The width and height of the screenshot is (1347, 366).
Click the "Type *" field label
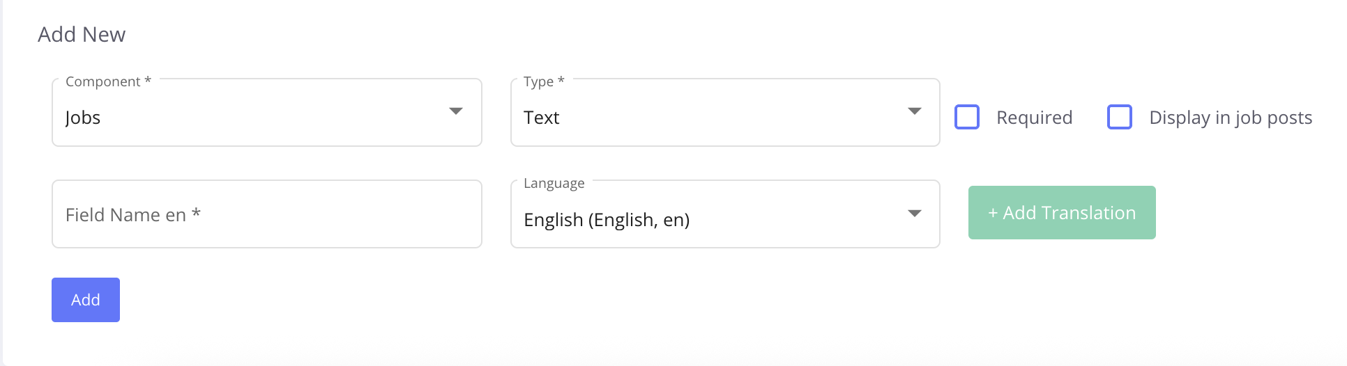544,81
